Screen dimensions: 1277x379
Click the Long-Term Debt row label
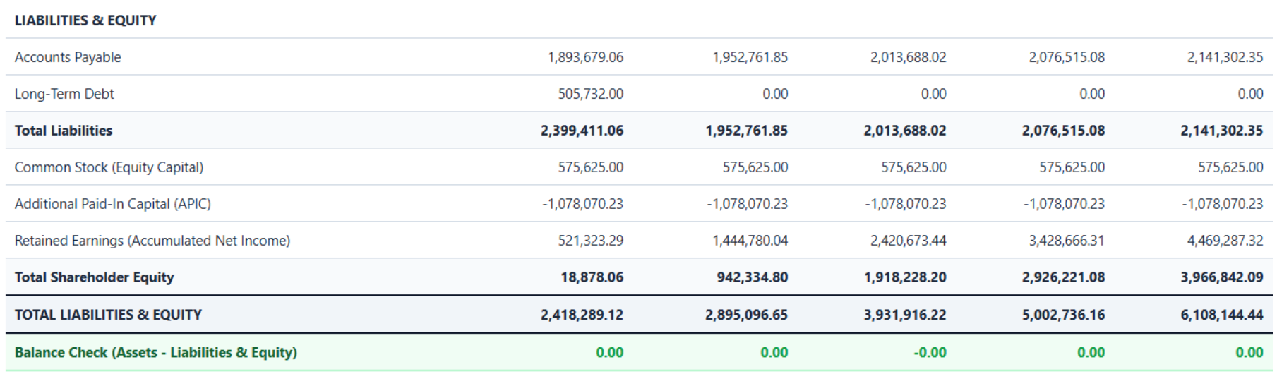point(64,94)
